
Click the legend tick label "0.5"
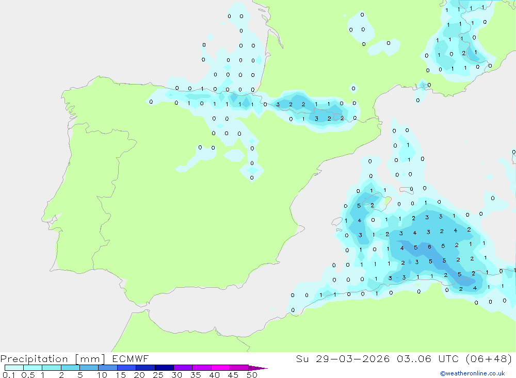(x=28, y=375)
